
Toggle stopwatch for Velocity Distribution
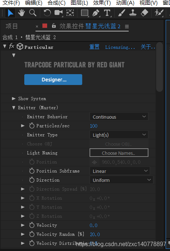click(32, 243)
